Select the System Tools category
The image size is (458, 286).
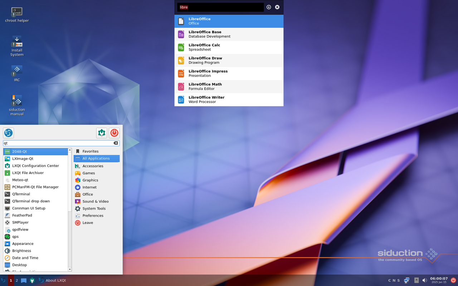97,208
